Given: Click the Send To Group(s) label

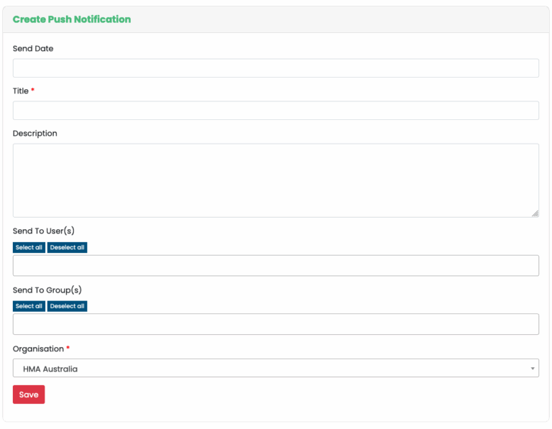Looking at the screenshot, I should tap(47, 290).
